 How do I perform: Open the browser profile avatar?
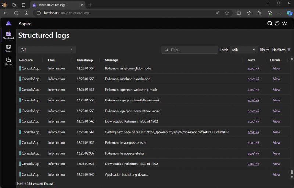pyautogui.click(x=4, y=5)
